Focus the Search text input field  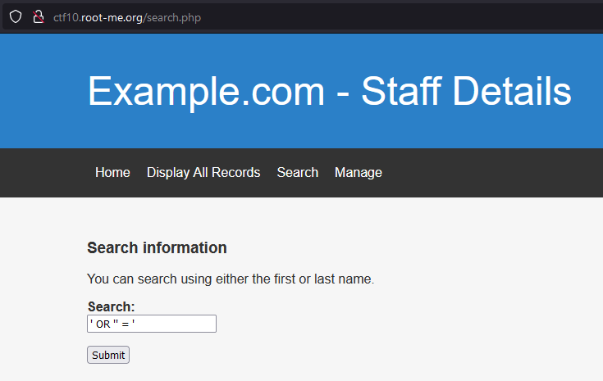[151, 324]
